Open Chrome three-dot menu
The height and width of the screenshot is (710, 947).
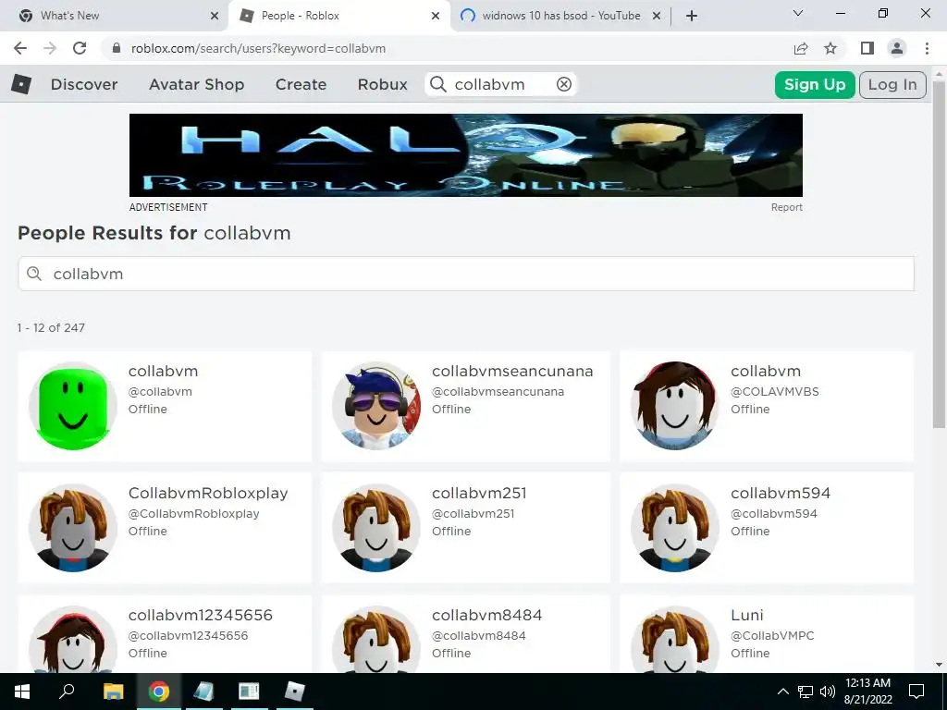coord(927,48)
